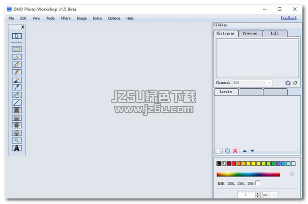Image resolution: width=308 pixels, height=204 pixels.
Task: Click the new layer page icon
Action: coord(218,151)
